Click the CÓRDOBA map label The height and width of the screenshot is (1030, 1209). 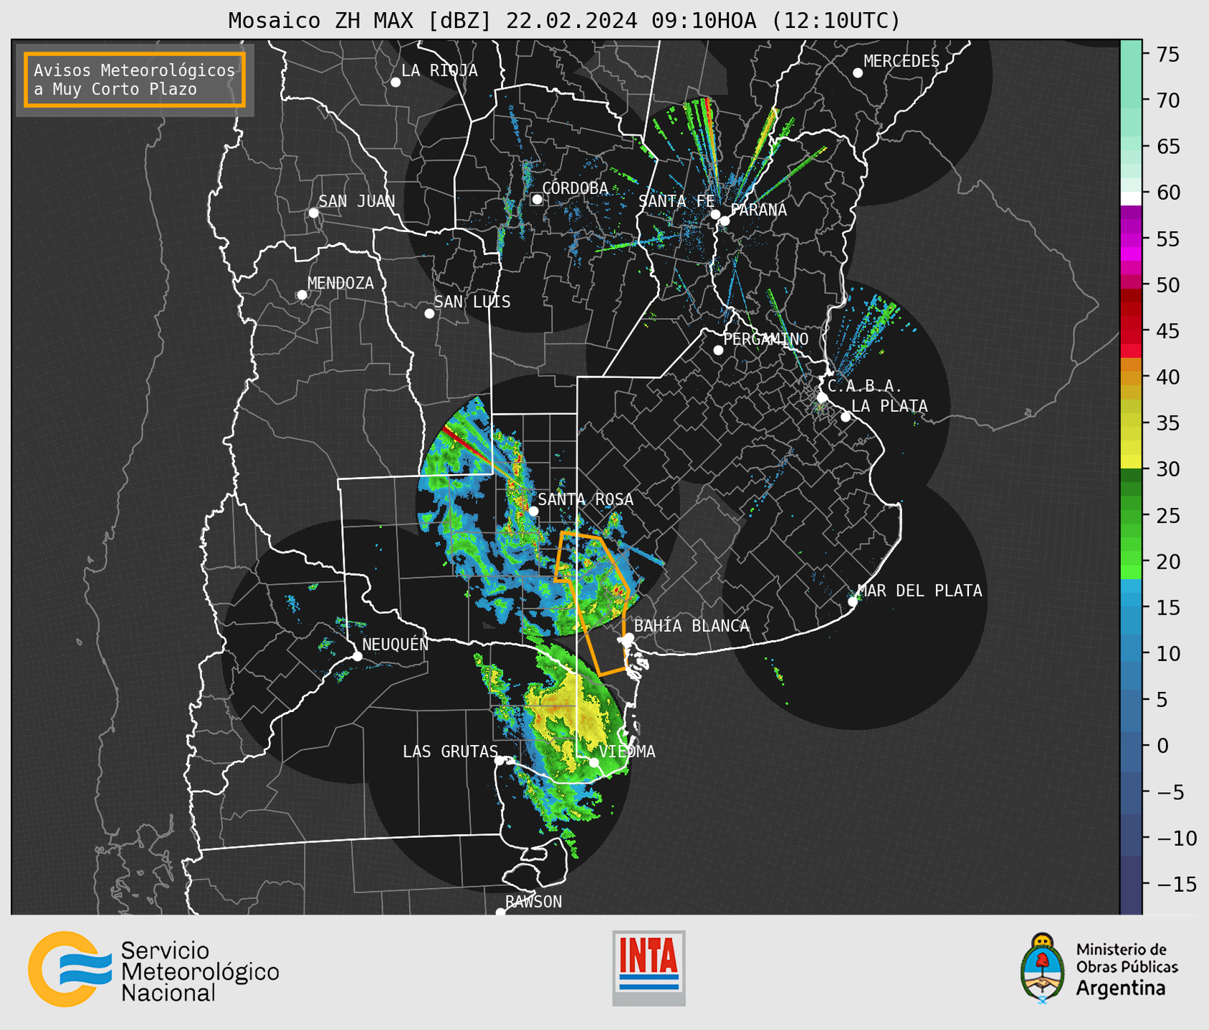575,188
